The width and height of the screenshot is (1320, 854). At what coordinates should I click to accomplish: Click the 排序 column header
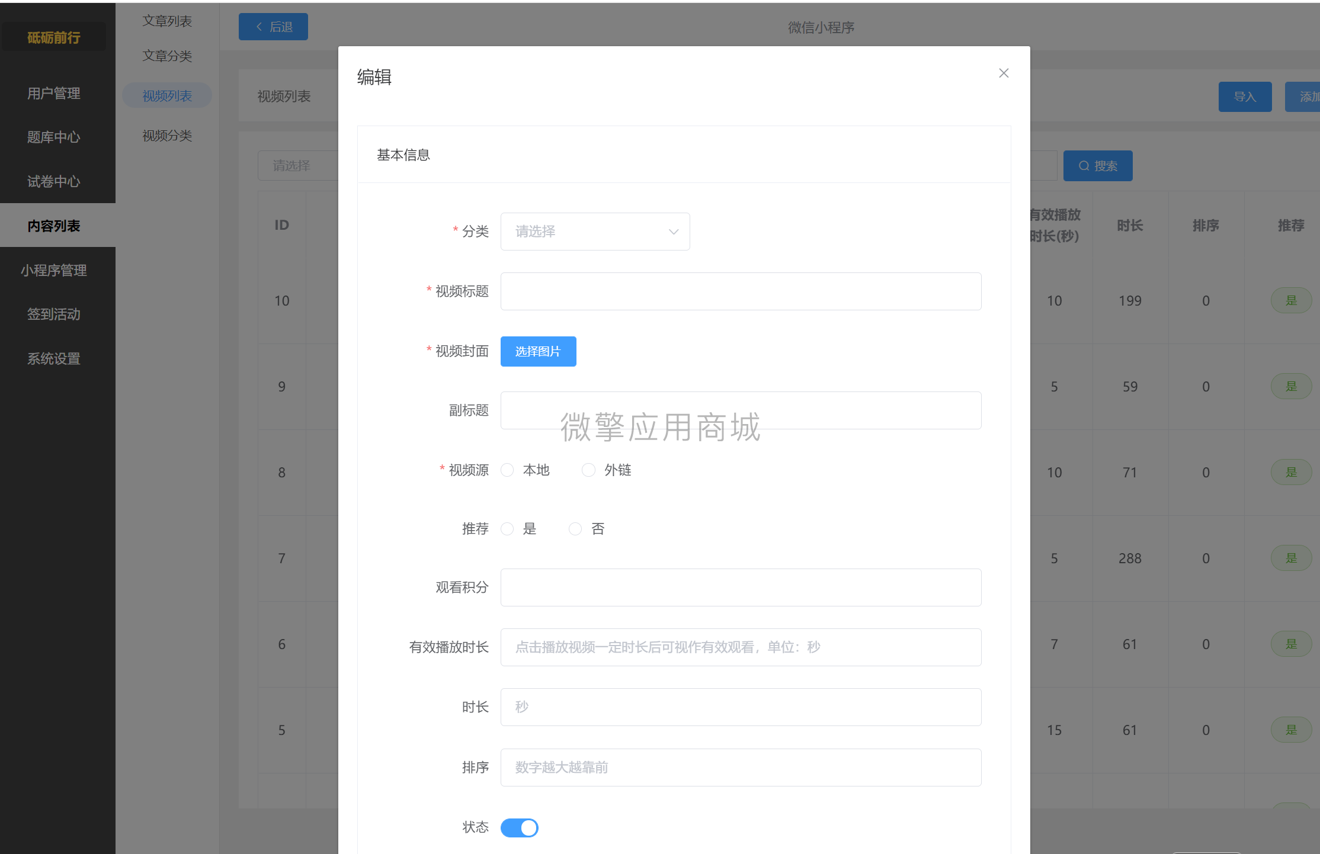(x=1206, y=226)
